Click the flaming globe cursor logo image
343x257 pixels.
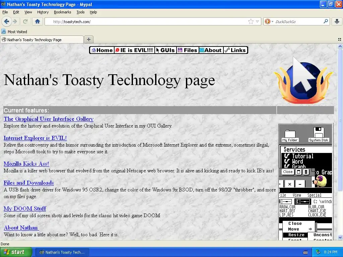pyautogui.click(x=303, y=80)
